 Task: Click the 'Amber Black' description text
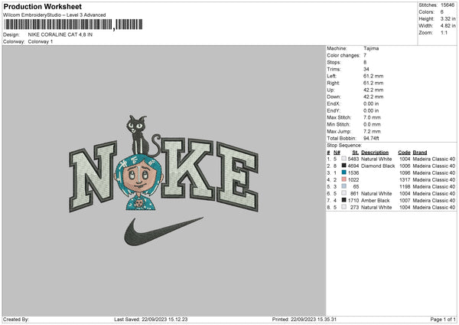pos(376,200)
